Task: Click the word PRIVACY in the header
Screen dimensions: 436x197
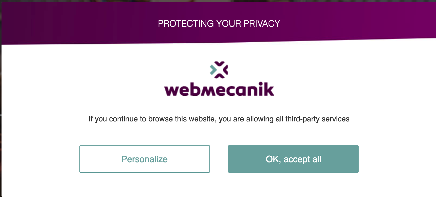Action: (262, 23)
